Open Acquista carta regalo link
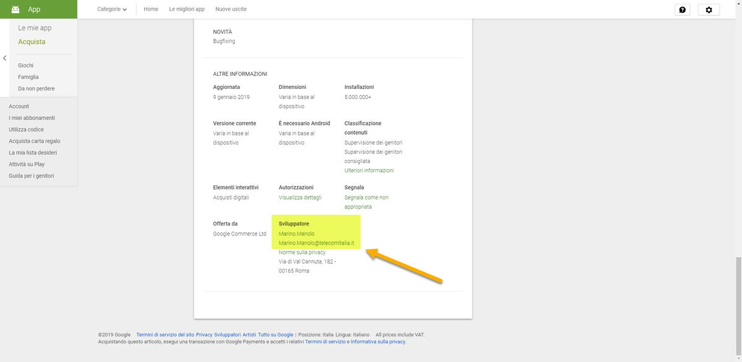Viewport: 742px width, 362px height. (x=35, y=141)
